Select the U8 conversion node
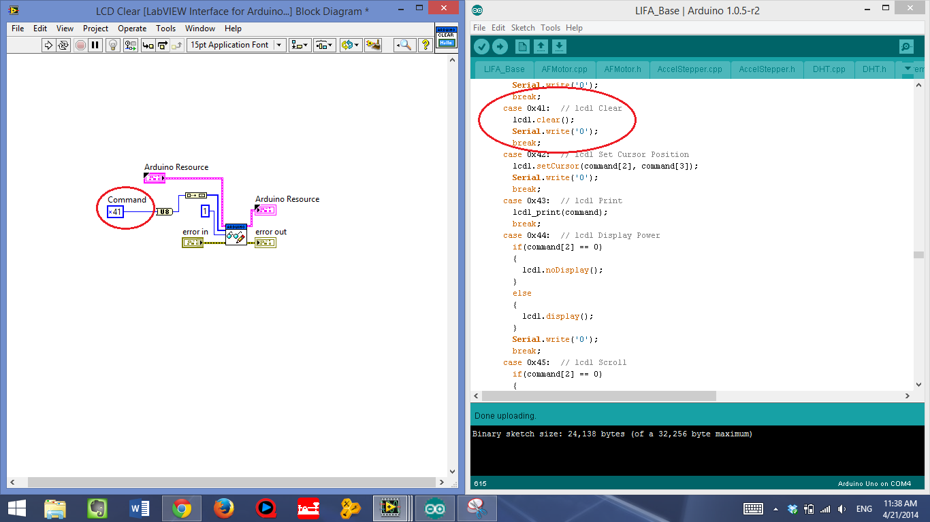The image size is (930, 522). (x=164, y=211)
